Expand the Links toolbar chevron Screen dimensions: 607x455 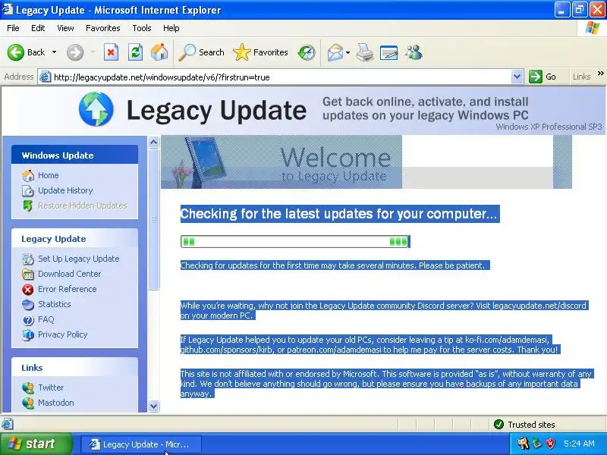600,74
